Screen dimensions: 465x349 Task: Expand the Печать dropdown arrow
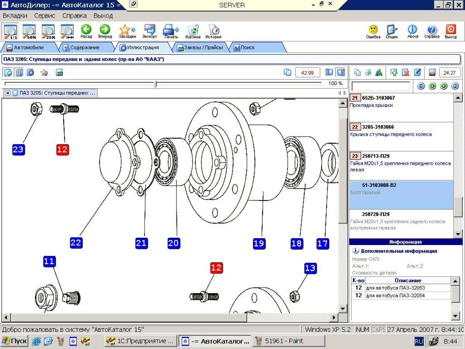(x=177, y=29)
